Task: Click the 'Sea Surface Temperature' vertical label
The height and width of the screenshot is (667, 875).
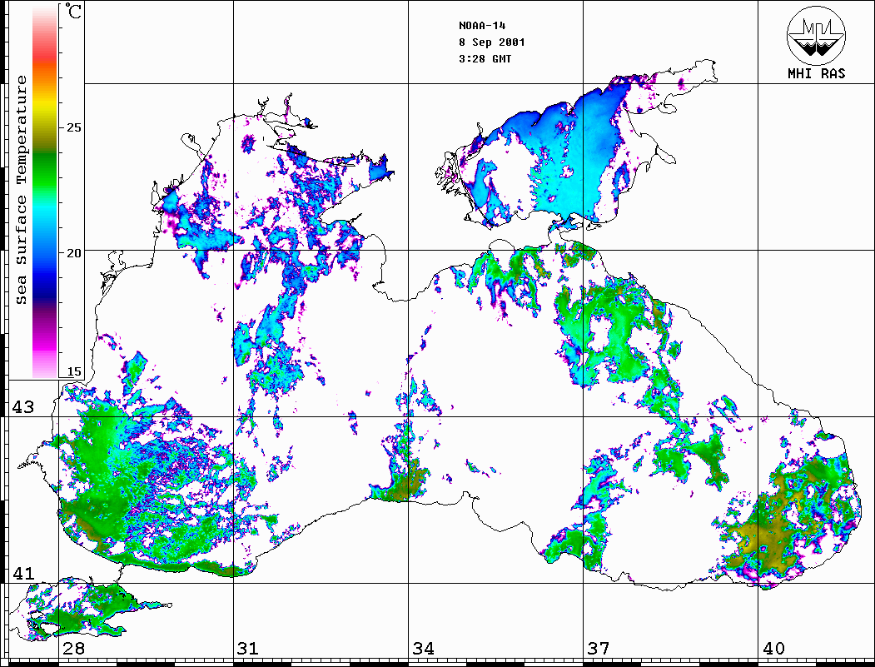Action: click(x=21, y=191)
